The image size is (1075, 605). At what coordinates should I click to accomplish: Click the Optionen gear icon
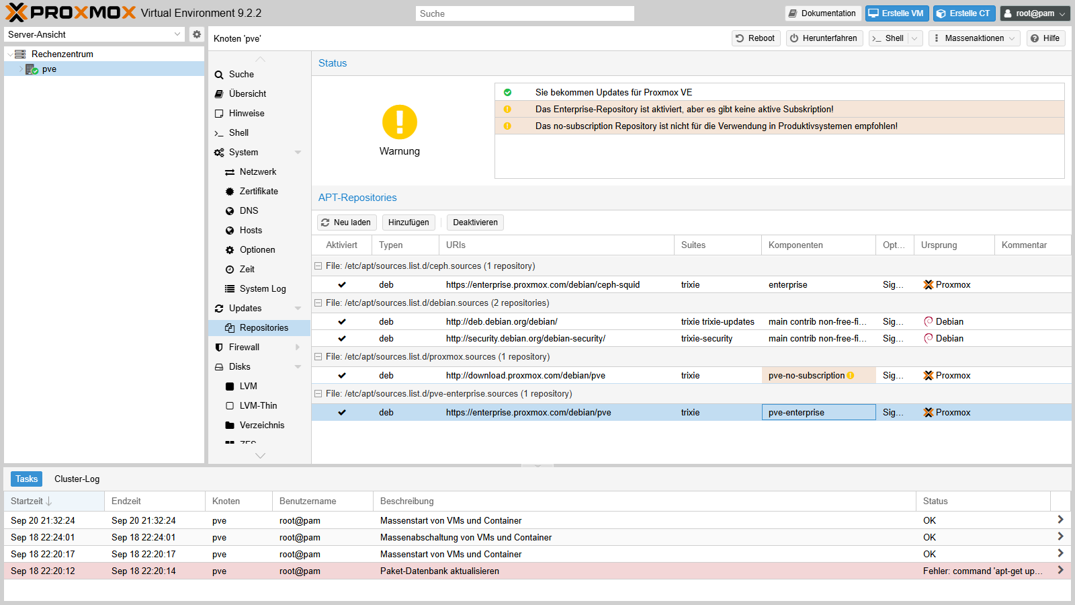pos(230,250)
